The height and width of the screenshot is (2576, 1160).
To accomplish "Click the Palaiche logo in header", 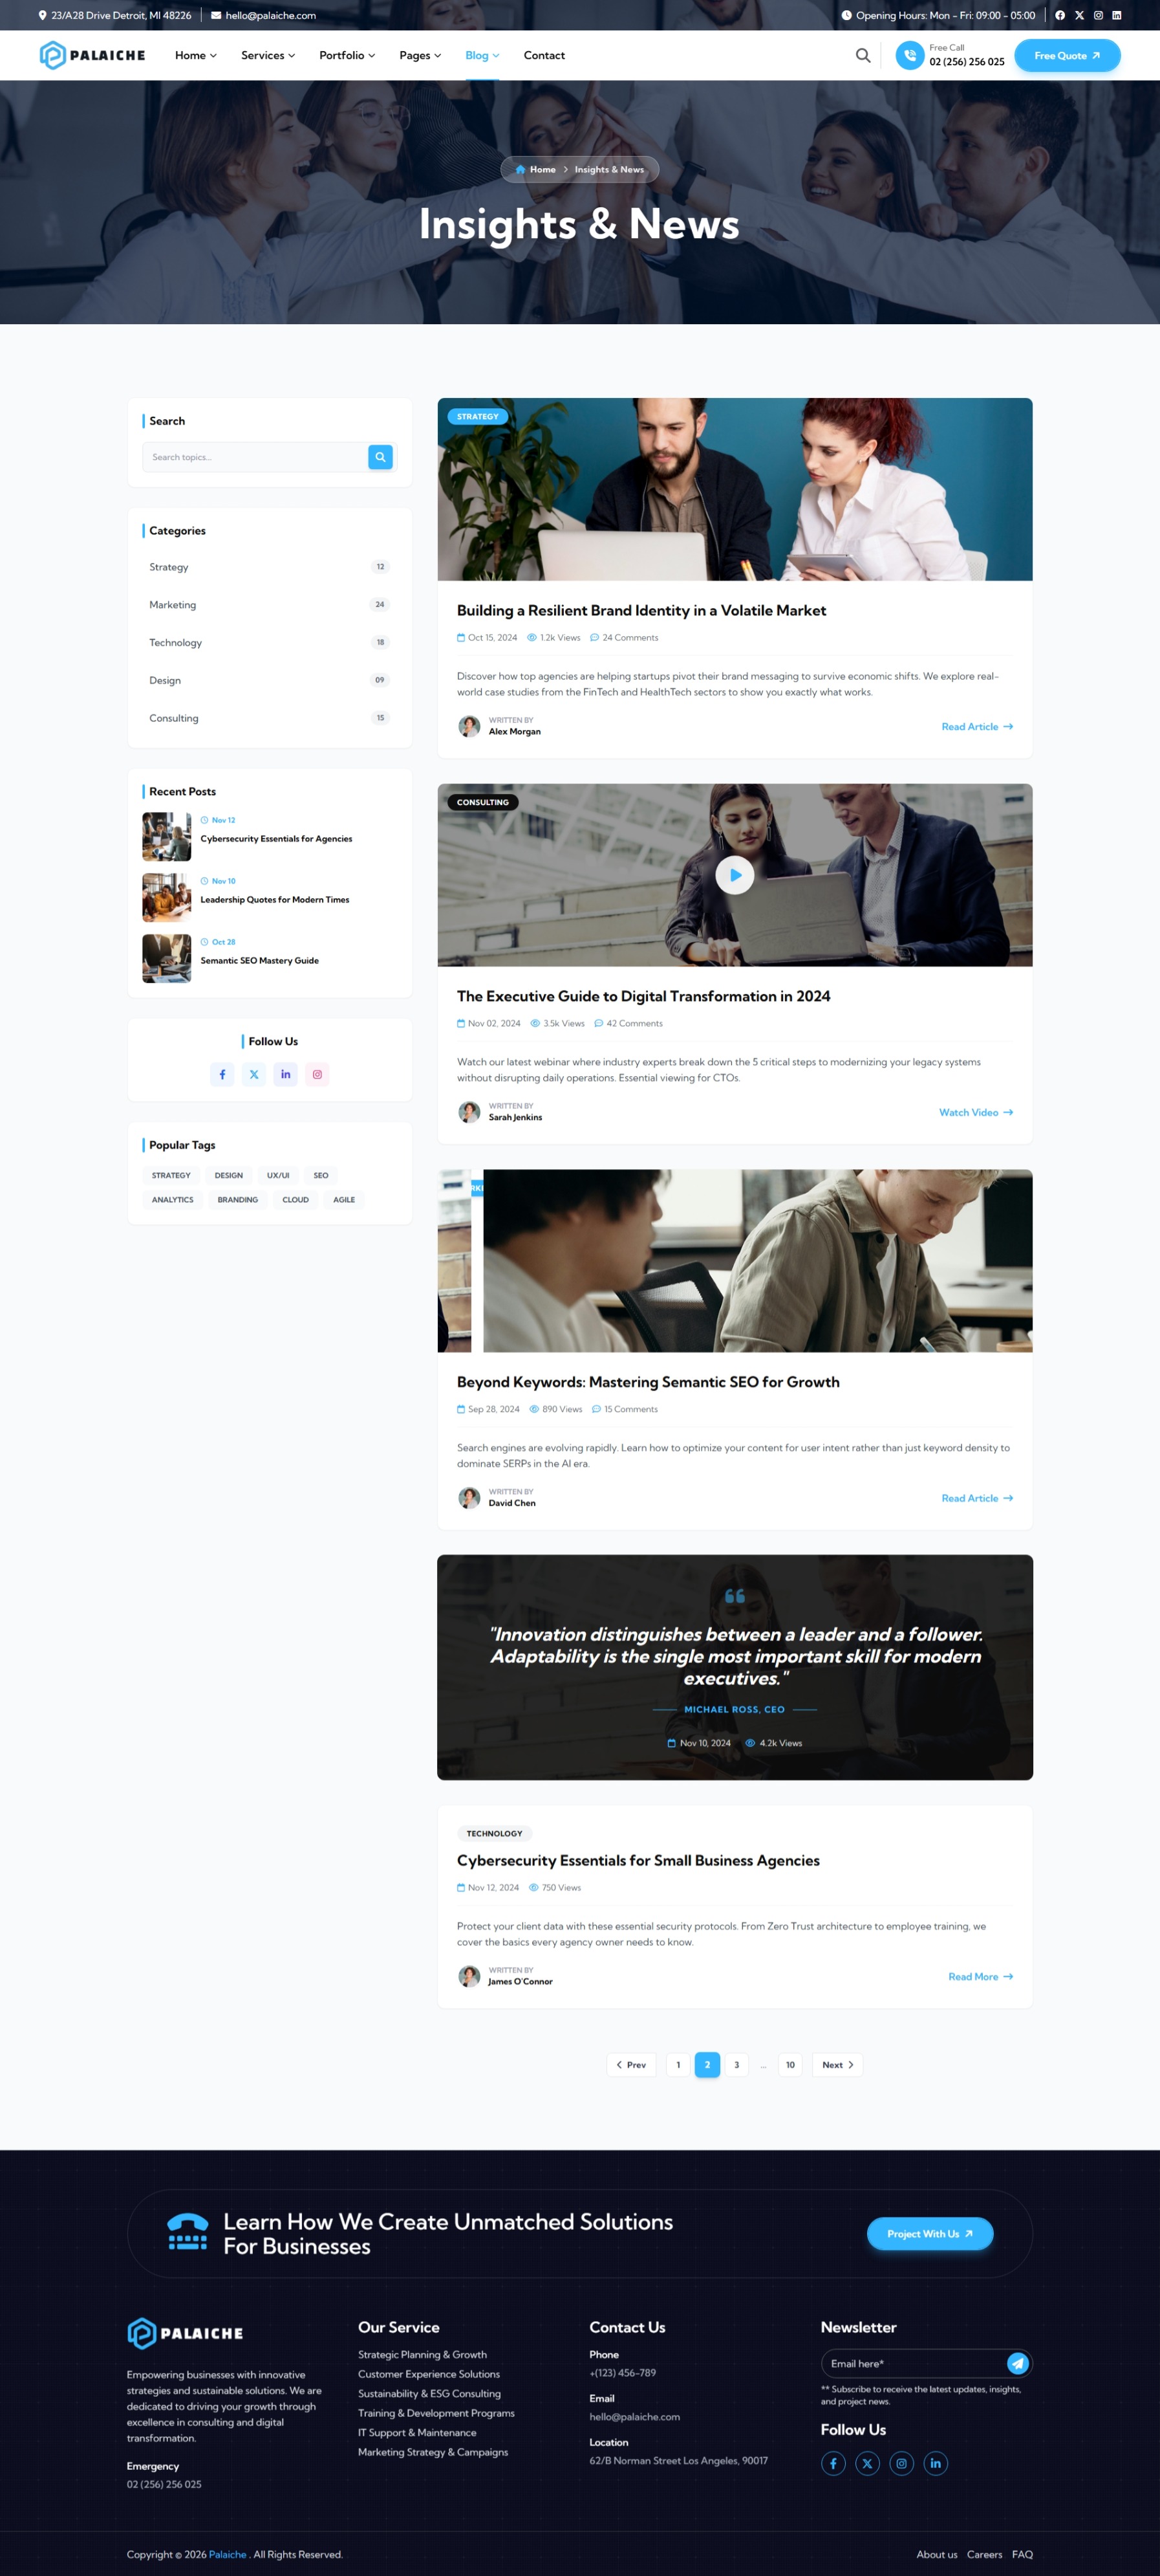I will (92, 55).
